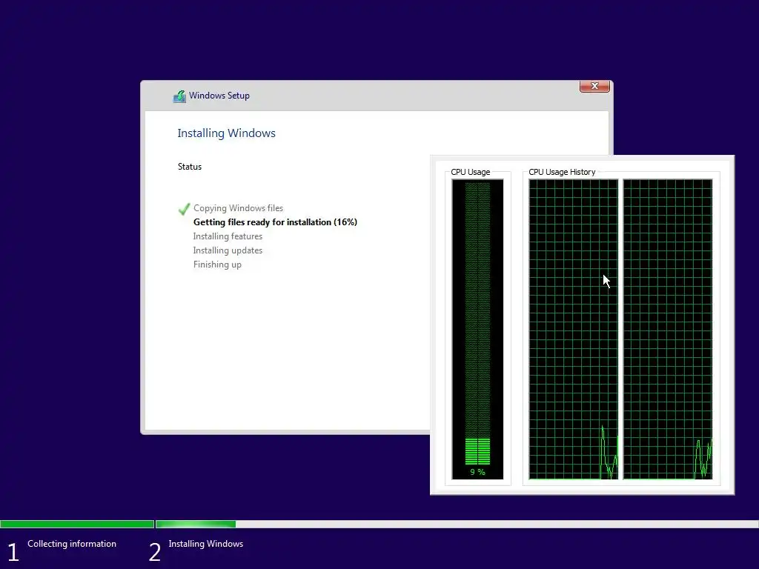Screen dimensions: 759x569
Task: Click the 'Installing updates' step
Action: [x=228, y=250]
